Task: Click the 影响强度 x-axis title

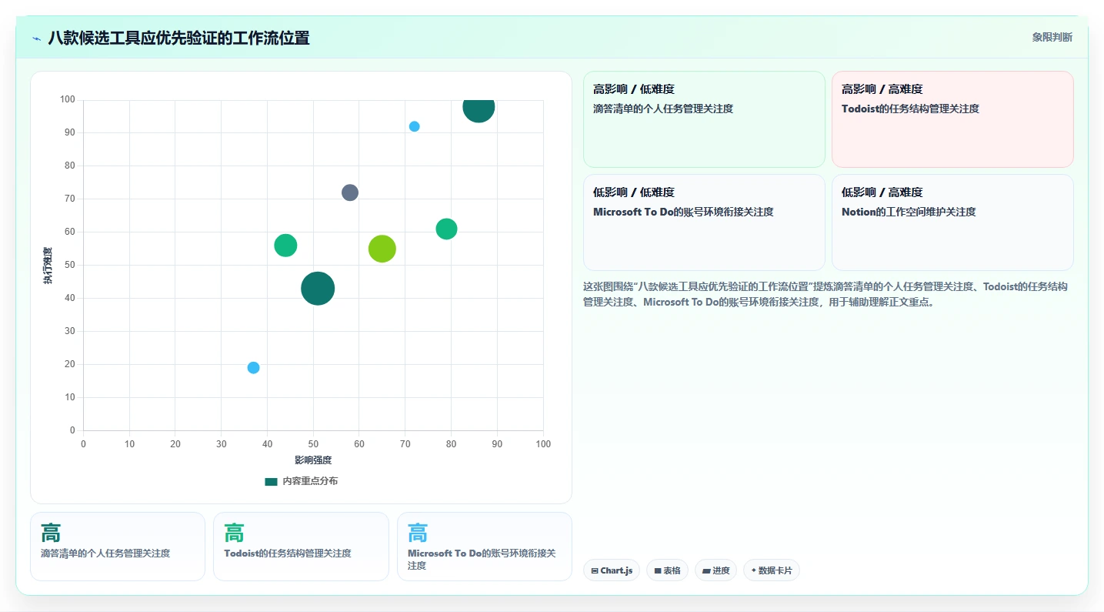Action: pos(313,460)
